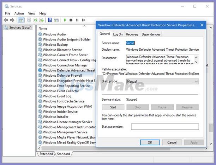Open the File menu

pos(7,13)
